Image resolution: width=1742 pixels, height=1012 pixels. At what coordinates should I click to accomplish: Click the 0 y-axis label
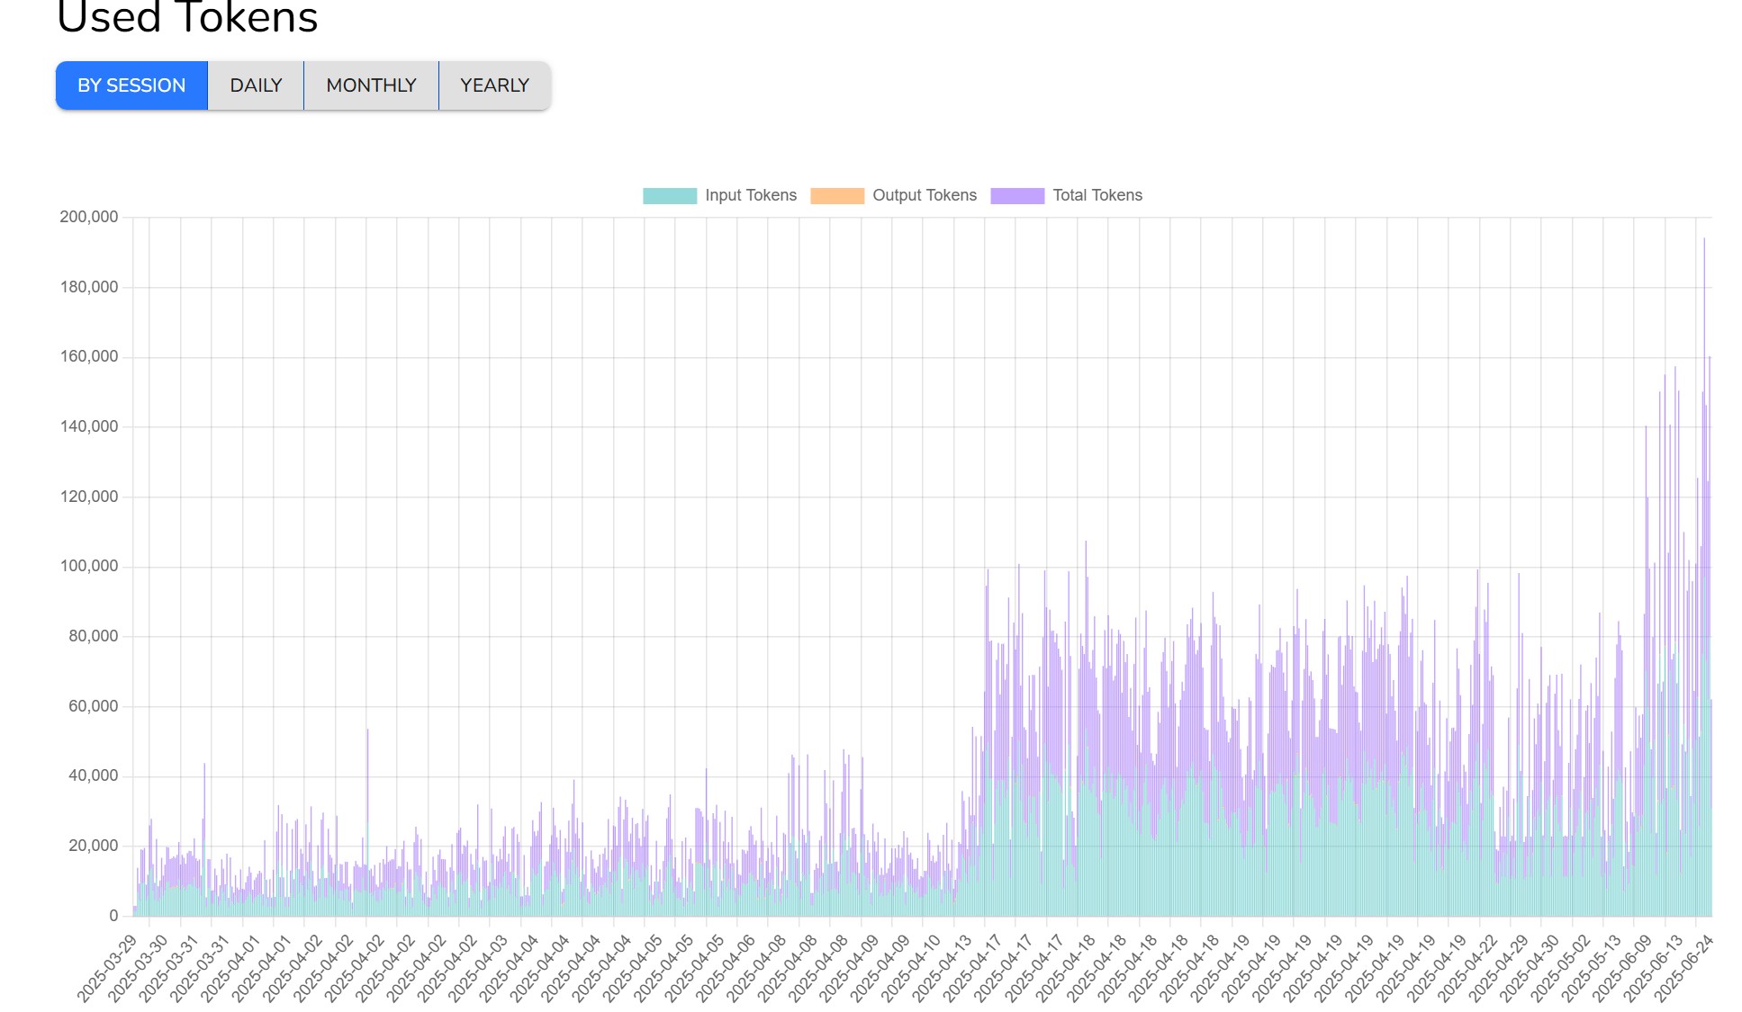tap(113, 916)
